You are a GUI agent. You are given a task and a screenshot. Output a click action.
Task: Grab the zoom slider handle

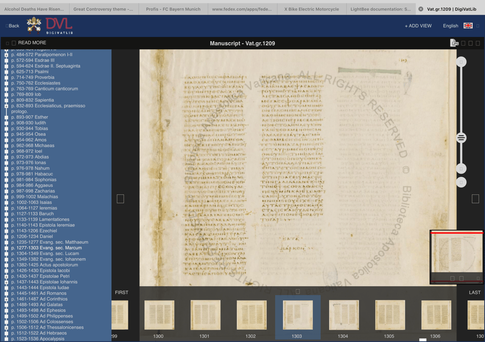(461, 138)
